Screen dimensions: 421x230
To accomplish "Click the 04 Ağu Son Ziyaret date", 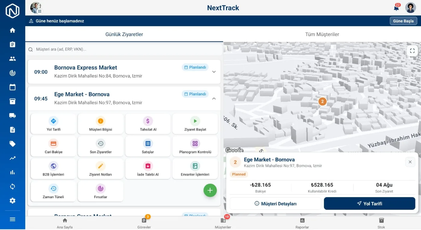I will (x=384, y=185).
